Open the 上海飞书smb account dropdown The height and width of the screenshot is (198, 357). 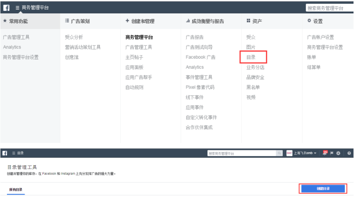pyautogui.click(x=305, y=153)
